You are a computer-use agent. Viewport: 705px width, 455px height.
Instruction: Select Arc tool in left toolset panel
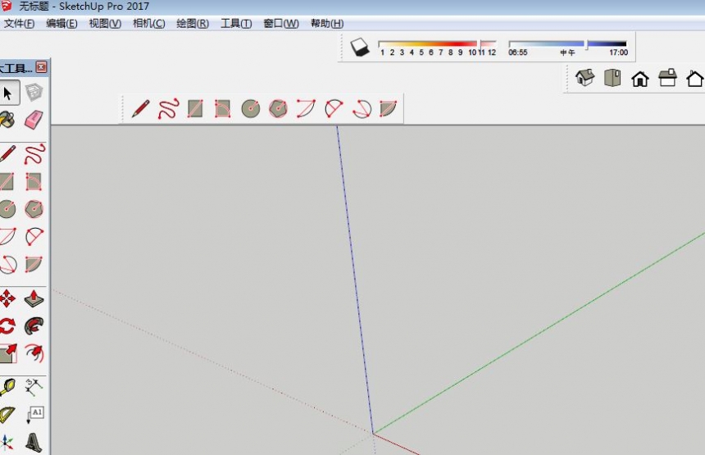pyautogui.click(x=7, y=236)
